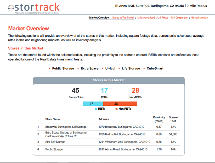This screenshot has height=163, width=215.
Task: Select the Market Overview page heading
Action: (29, 29)
